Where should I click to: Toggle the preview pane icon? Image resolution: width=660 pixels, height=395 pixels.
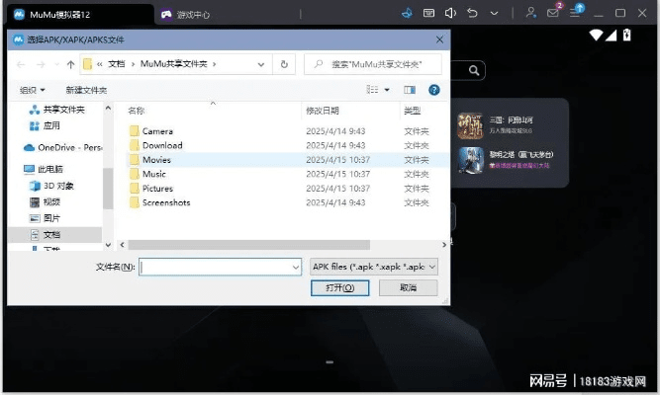coord(411,89)
